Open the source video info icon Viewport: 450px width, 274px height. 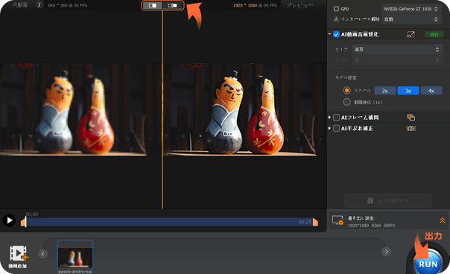click(39, 5)
